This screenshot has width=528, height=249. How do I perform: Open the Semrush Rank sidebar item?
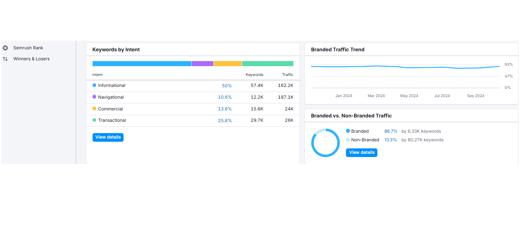28,48
